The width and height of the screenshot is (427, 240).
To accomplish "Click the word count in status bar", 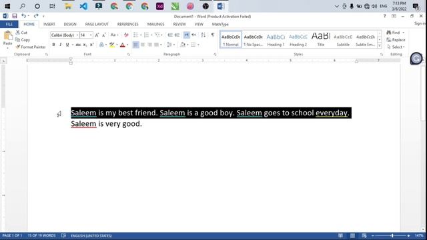I will (41, 235).
